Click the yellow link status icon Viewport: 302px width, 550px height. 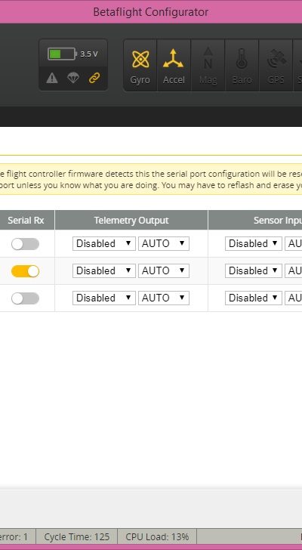coord(94,78)
